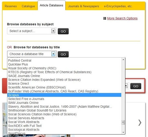
Task: Click the carousel's previous arrow
Action: click(x=6, y=122)
